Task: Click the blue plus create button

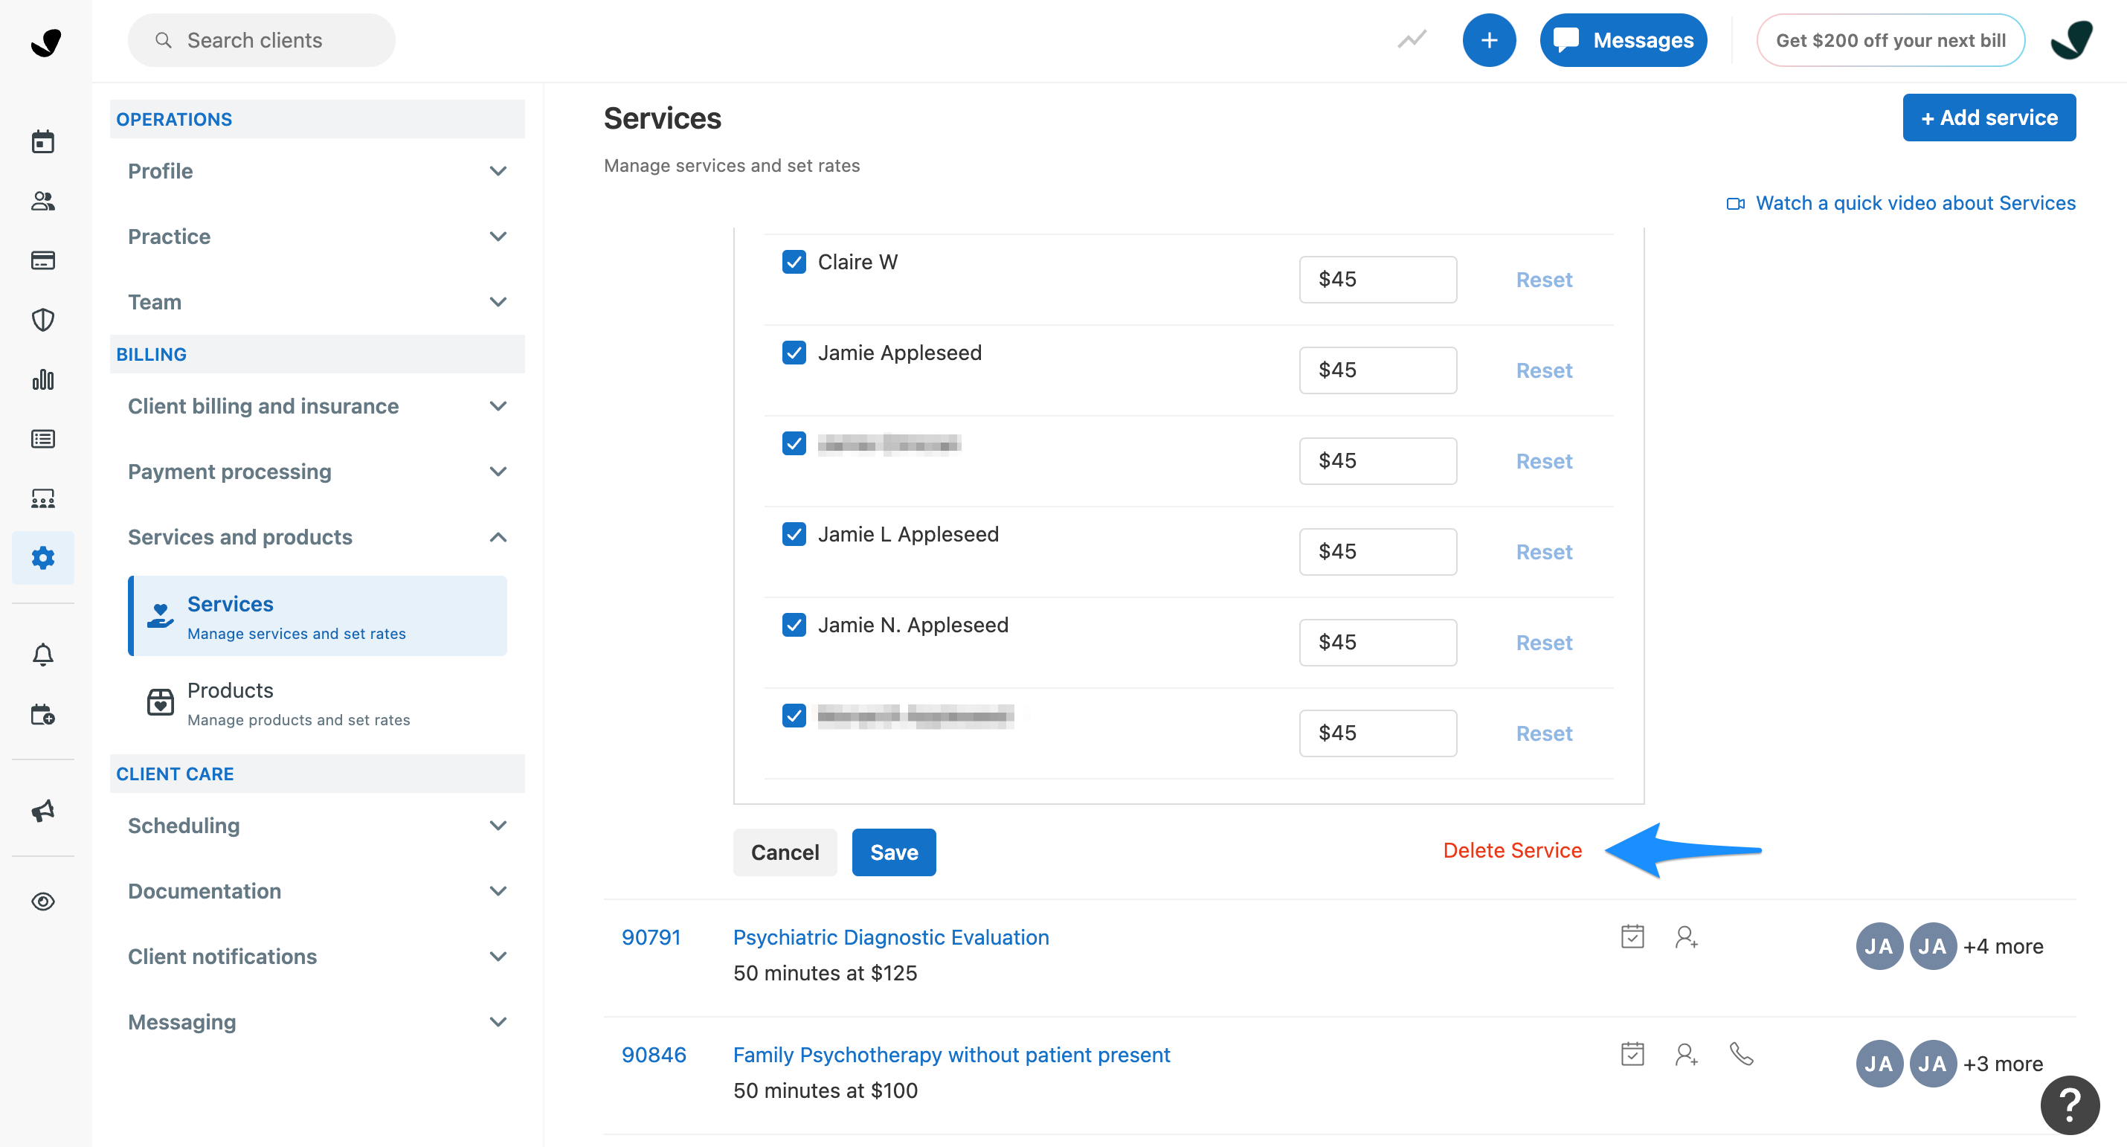Action: (x=1488, y=39)
